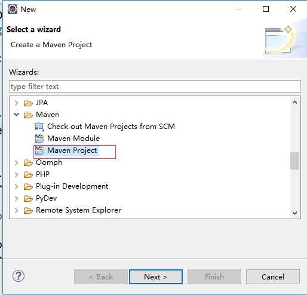This screenshot has height=295, width=307.
Task: Click the wizard list scroll-up arrow
Action: tap(294, 102)
